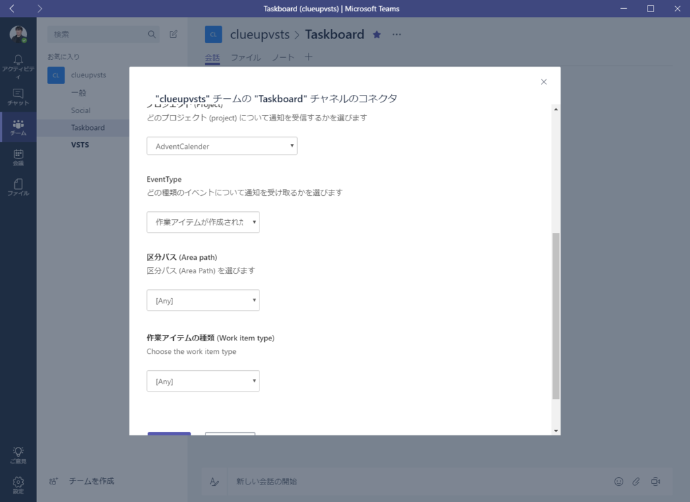The width and height of the screenshot is (690, 502).
Task: Click the dialog scroll down arrow
Action: 556,431
